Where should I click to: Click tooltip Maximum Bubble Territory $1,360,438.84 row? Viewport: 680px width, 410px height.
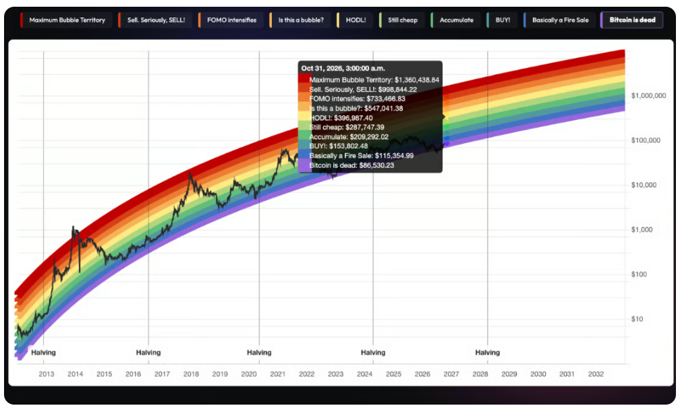pyautogui.click(x=374, y=80)
